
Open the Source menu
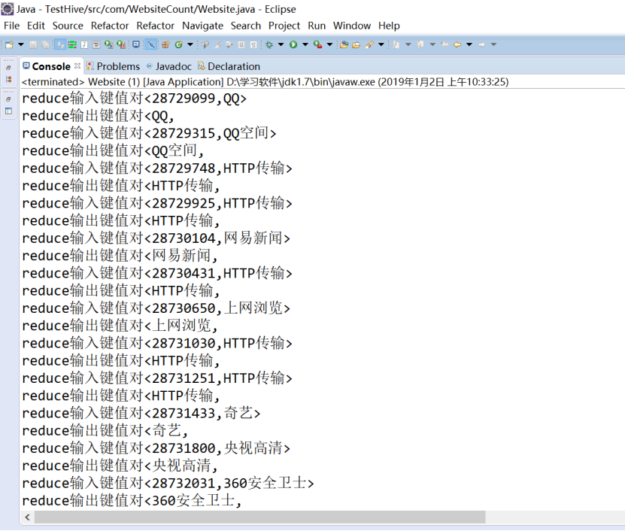(x=68, y=26)
